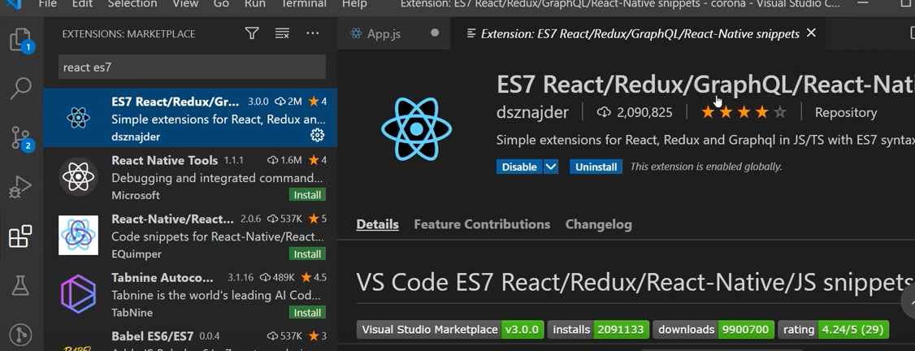Open manage gear for ES7 React extension
This screenshot has width=915, height=351.
(318, 136)
